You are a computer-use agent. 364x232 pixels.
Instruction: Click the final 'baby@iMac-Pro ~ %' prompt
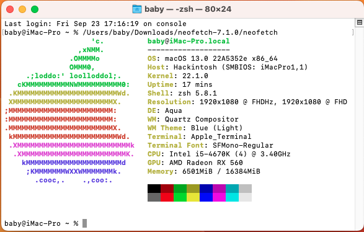click(42, 223)
